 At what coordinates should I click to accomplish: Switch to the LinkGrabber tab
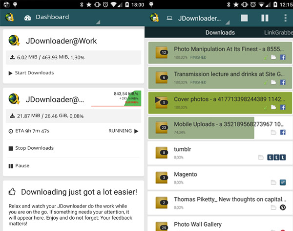278,33
